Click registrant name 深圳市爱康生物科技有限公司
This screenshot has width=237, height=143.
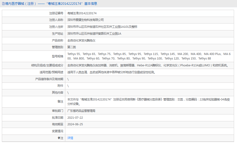click(x=85, y=20)
